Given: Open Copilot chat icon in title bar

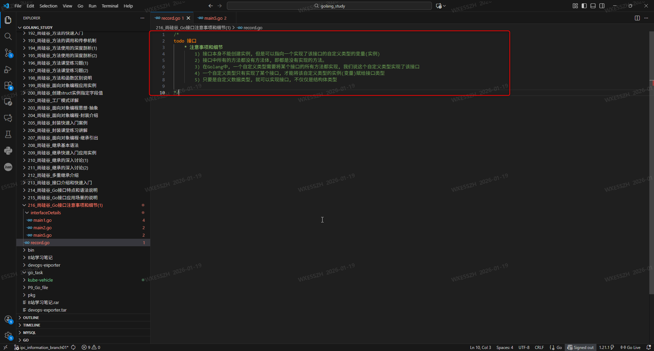Looking at the screenshot, I should pyautogui.click(x=439, y=6).
